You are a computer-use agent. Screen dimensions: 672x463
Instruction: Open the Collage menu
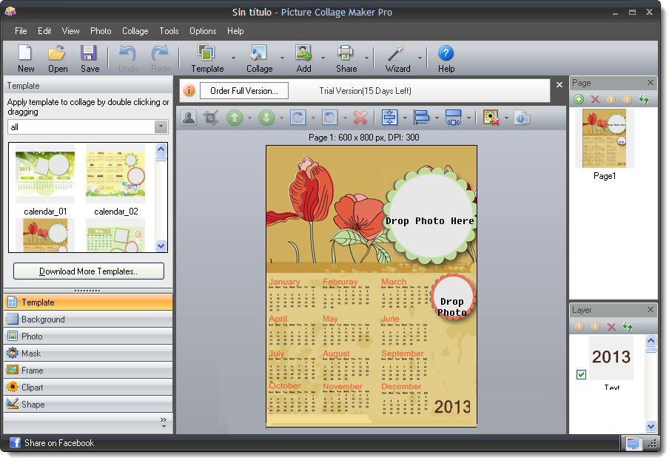135,31
